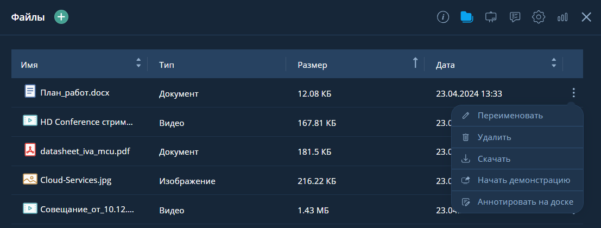Click the green add file plus button
This screenshot has height=228, width=601.
click(x=61, y=17)
